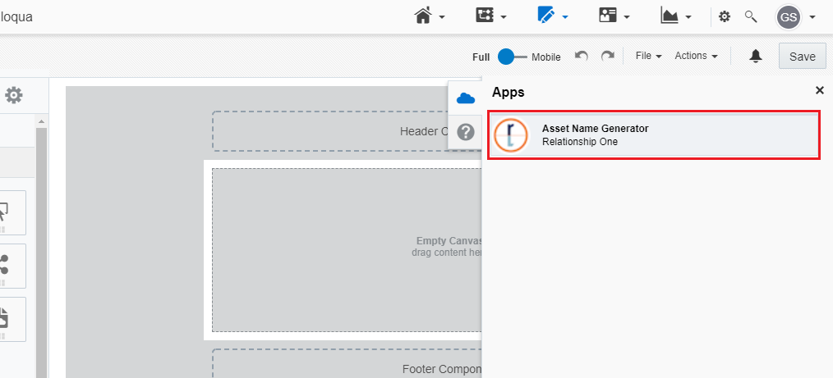Undo the last change
Image resolution: width=833 pixels, height=378 pixels.
[581, 56]
